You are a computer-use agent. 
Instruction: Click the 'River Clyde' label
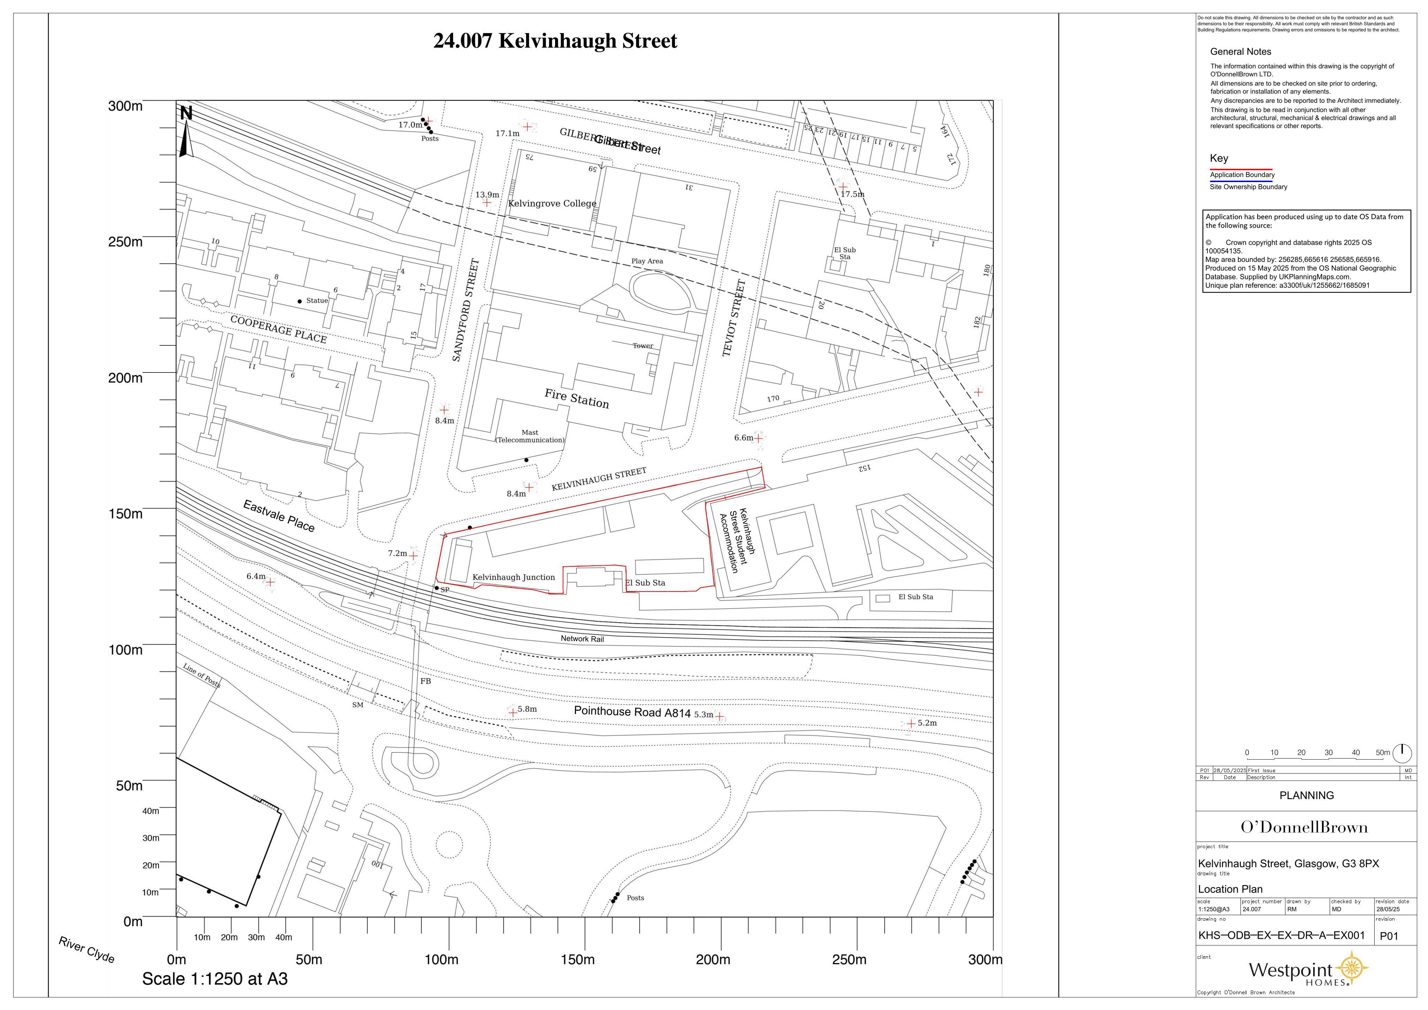86,950
